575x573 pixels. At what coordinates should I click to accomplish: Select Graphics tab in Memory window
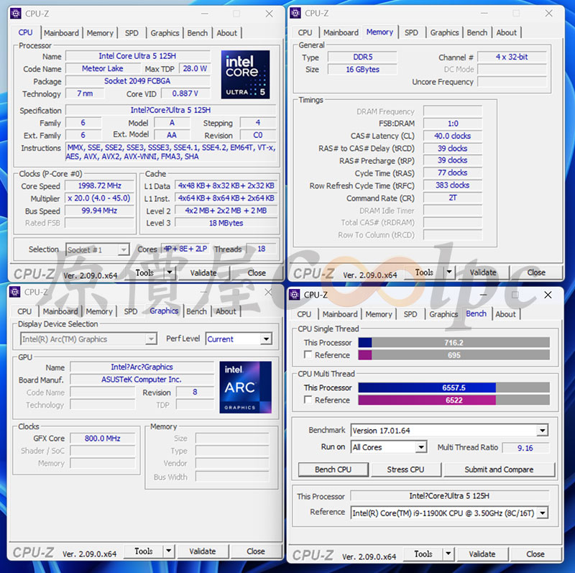444,32
